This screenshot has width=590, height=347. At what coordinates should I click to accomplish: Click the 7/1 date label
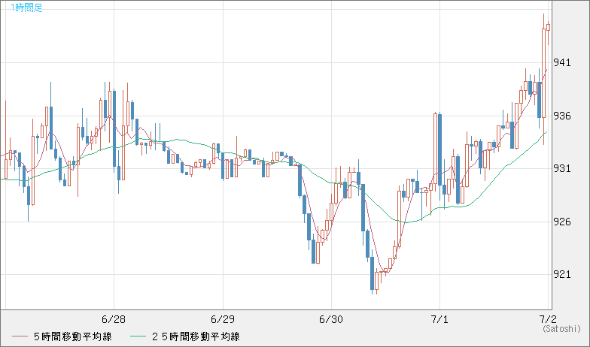click(x=439, y=320)
